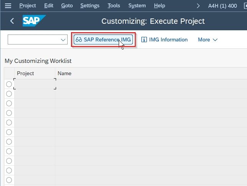Click the My Customizing Worklist heading
The image size is (247, 186).
(x=38, y=61)
